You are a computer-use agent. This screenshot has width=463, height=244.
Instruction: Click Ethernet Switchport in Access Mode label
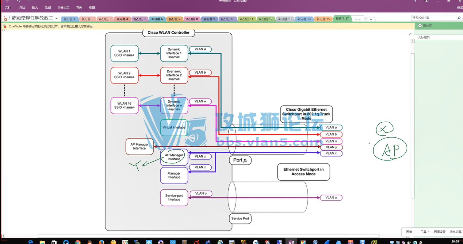click(304, 172)
